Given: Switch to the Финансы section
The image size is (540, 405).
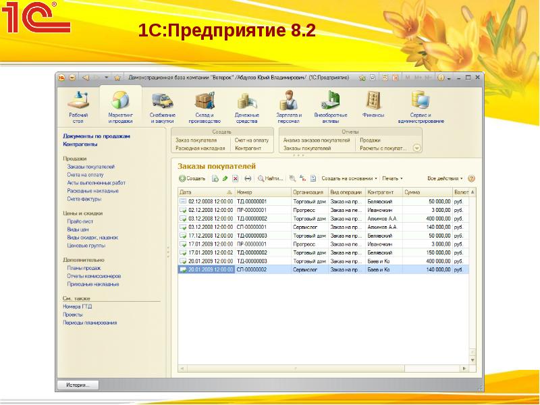Looking at the screenshot, I should tap(373, 107).
